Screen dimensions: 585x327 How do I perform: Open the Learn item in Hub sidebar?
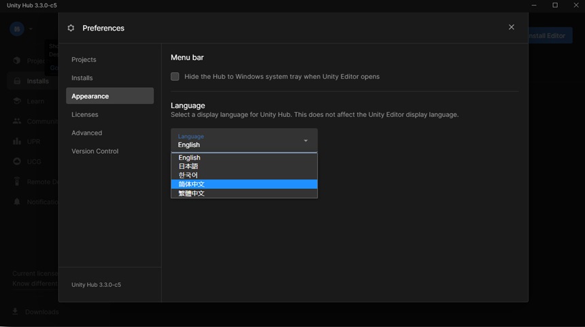[x=35, y=101]
